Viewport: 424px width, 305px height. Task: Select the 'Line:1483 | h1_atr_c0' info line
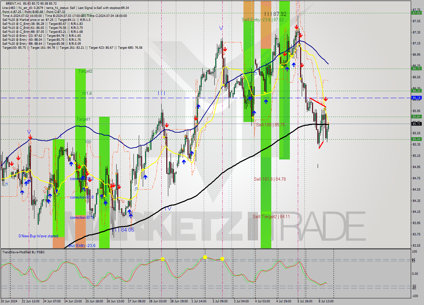[66, 8]
